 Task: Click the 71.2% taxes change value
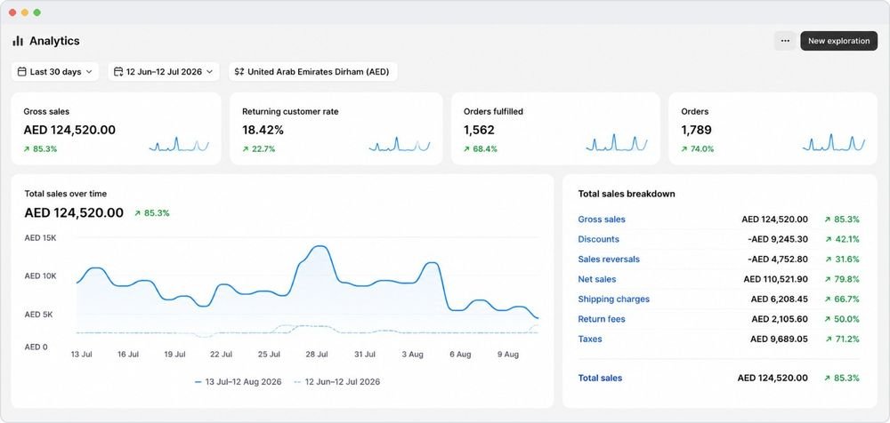click(842, 339)
